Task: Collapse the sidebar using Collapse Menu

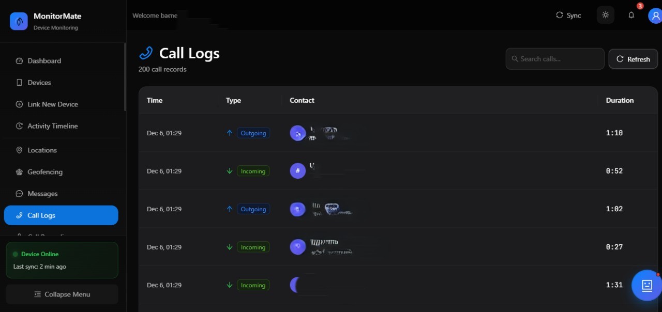Action: point(62,294)
